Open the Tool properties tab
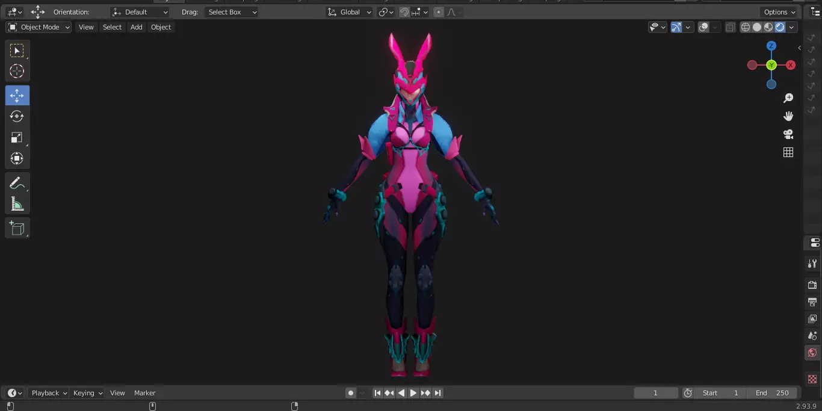 tap(812, 264)
